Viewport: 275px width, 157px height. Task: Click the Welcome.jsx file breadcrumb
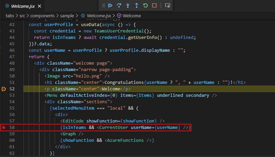[x=97, y=16]
